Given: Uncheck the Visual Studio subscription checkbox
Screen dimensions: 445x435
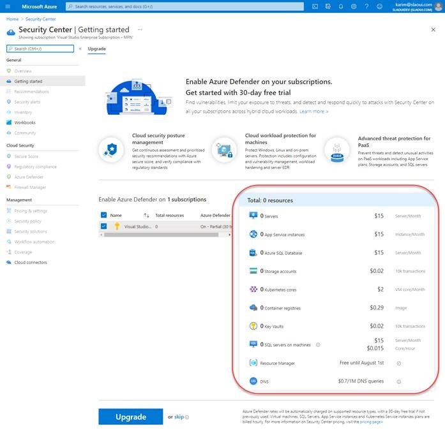Looking at the screenshot, I should point(104,226).
